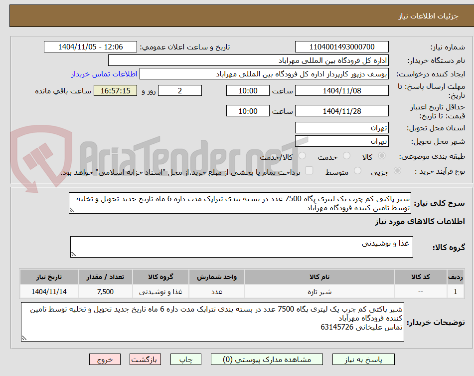Click the توضیحات خریدار text area
474x376 pixels.
[212, 322]
